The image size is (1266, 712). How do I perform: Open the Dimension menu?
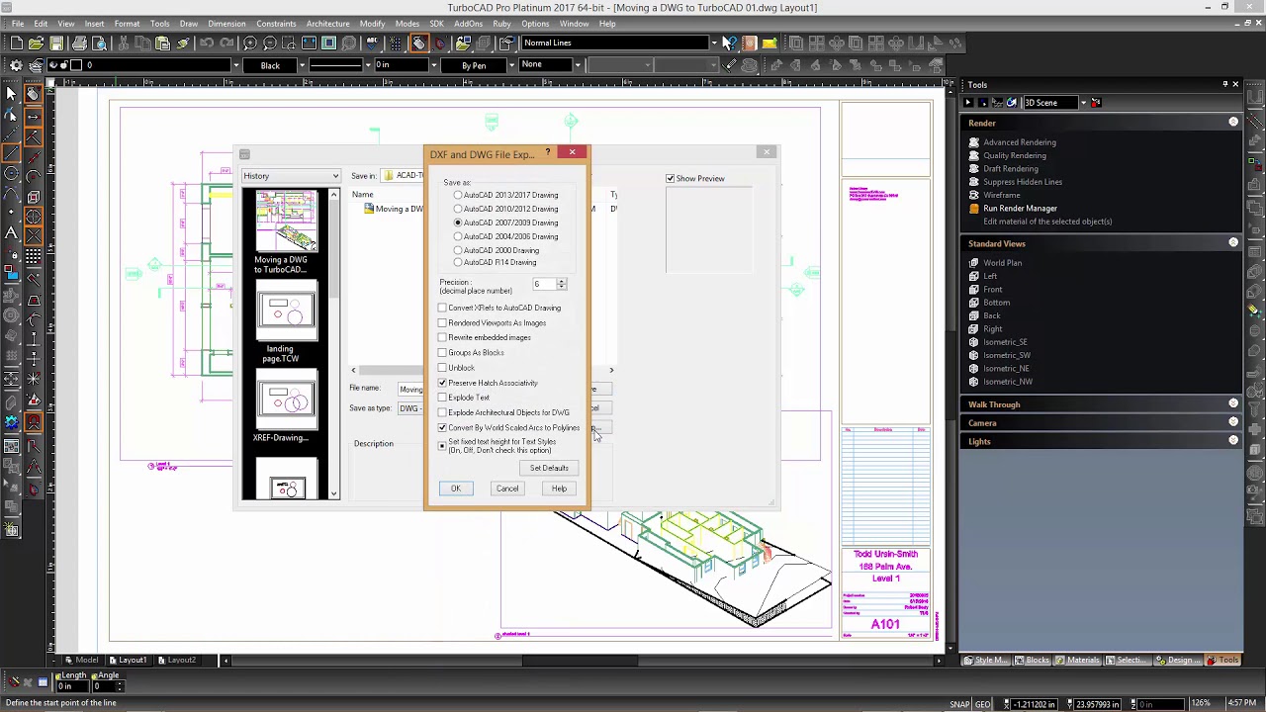(226, 24)
